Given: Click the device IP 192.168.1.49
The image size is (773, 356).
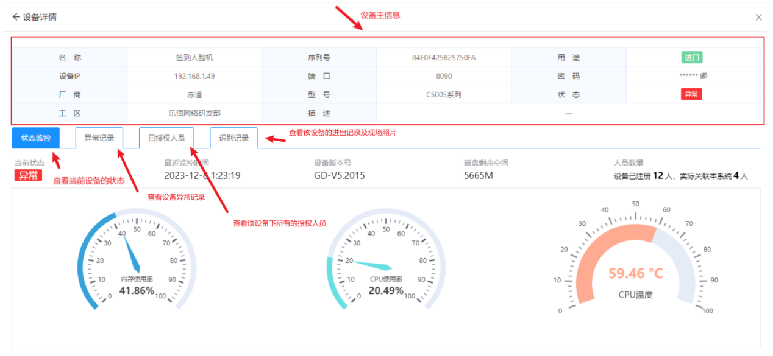Looking at the screenshot, I should (x=194, y=76).
